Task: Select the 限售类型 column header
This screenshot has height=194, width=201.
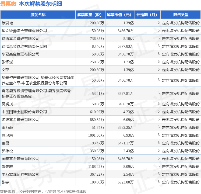Action: (x=181, y=15)
